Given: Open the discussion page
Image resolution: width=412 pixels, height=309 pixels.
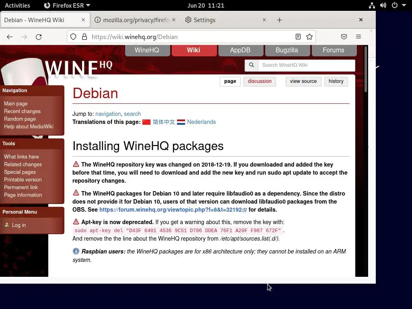Looking at the screenshot, I should (x=260, y=81).
